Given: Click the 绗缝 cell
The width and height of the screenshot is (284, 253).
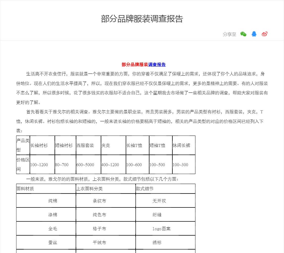Looking at the screenshot, I should point(165,215).
